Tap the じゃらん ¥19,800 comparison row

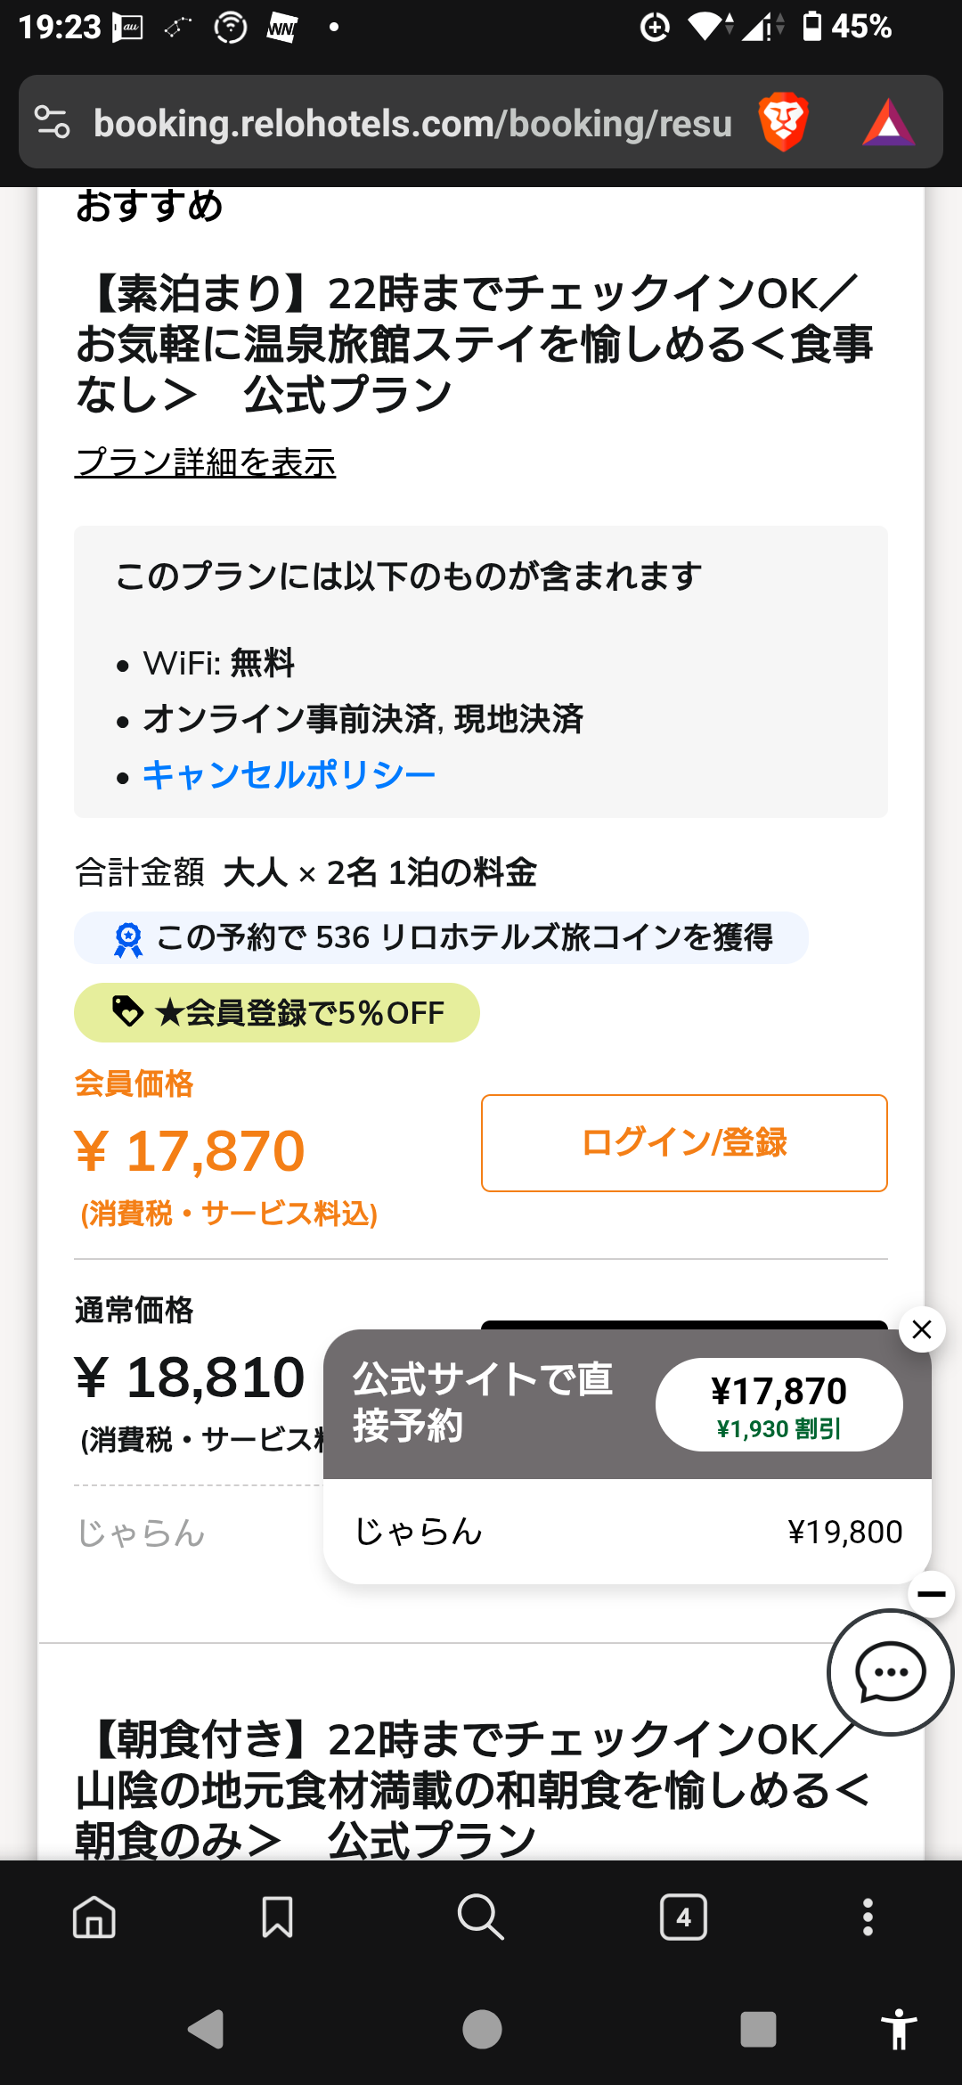pyautogui.click(x=627, y=1532)
